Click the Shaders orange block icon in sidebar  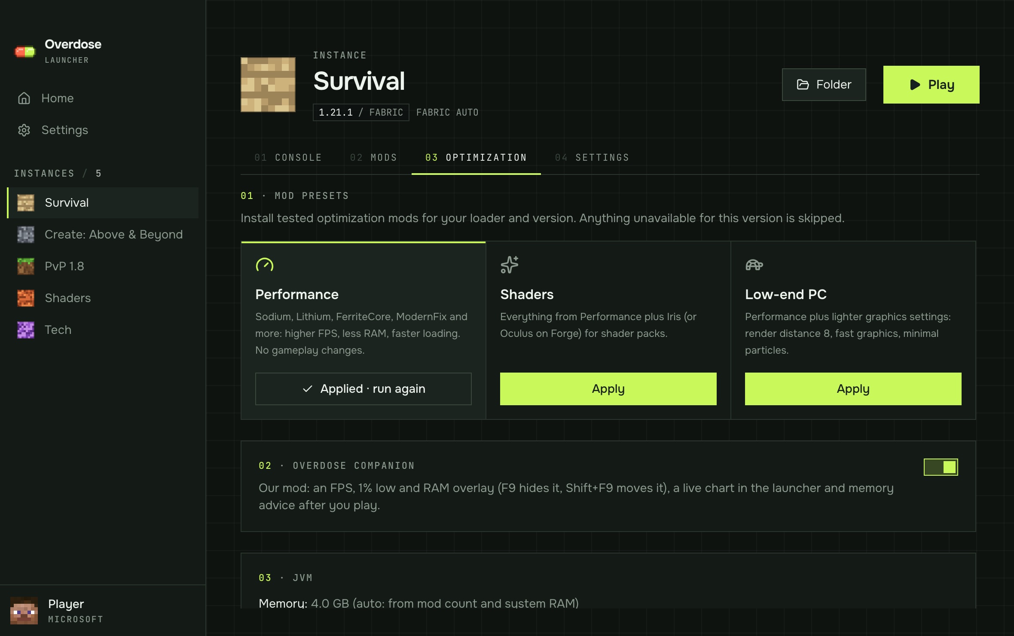tap(26, 298)
